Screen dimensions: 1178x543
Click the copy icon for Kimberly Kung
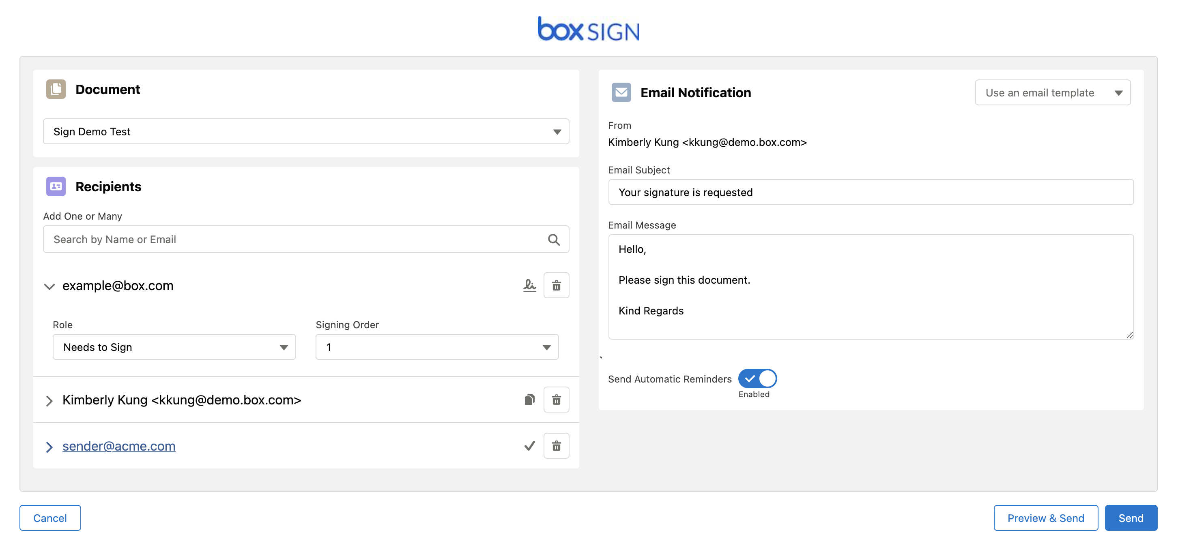(x=529, y=400)
